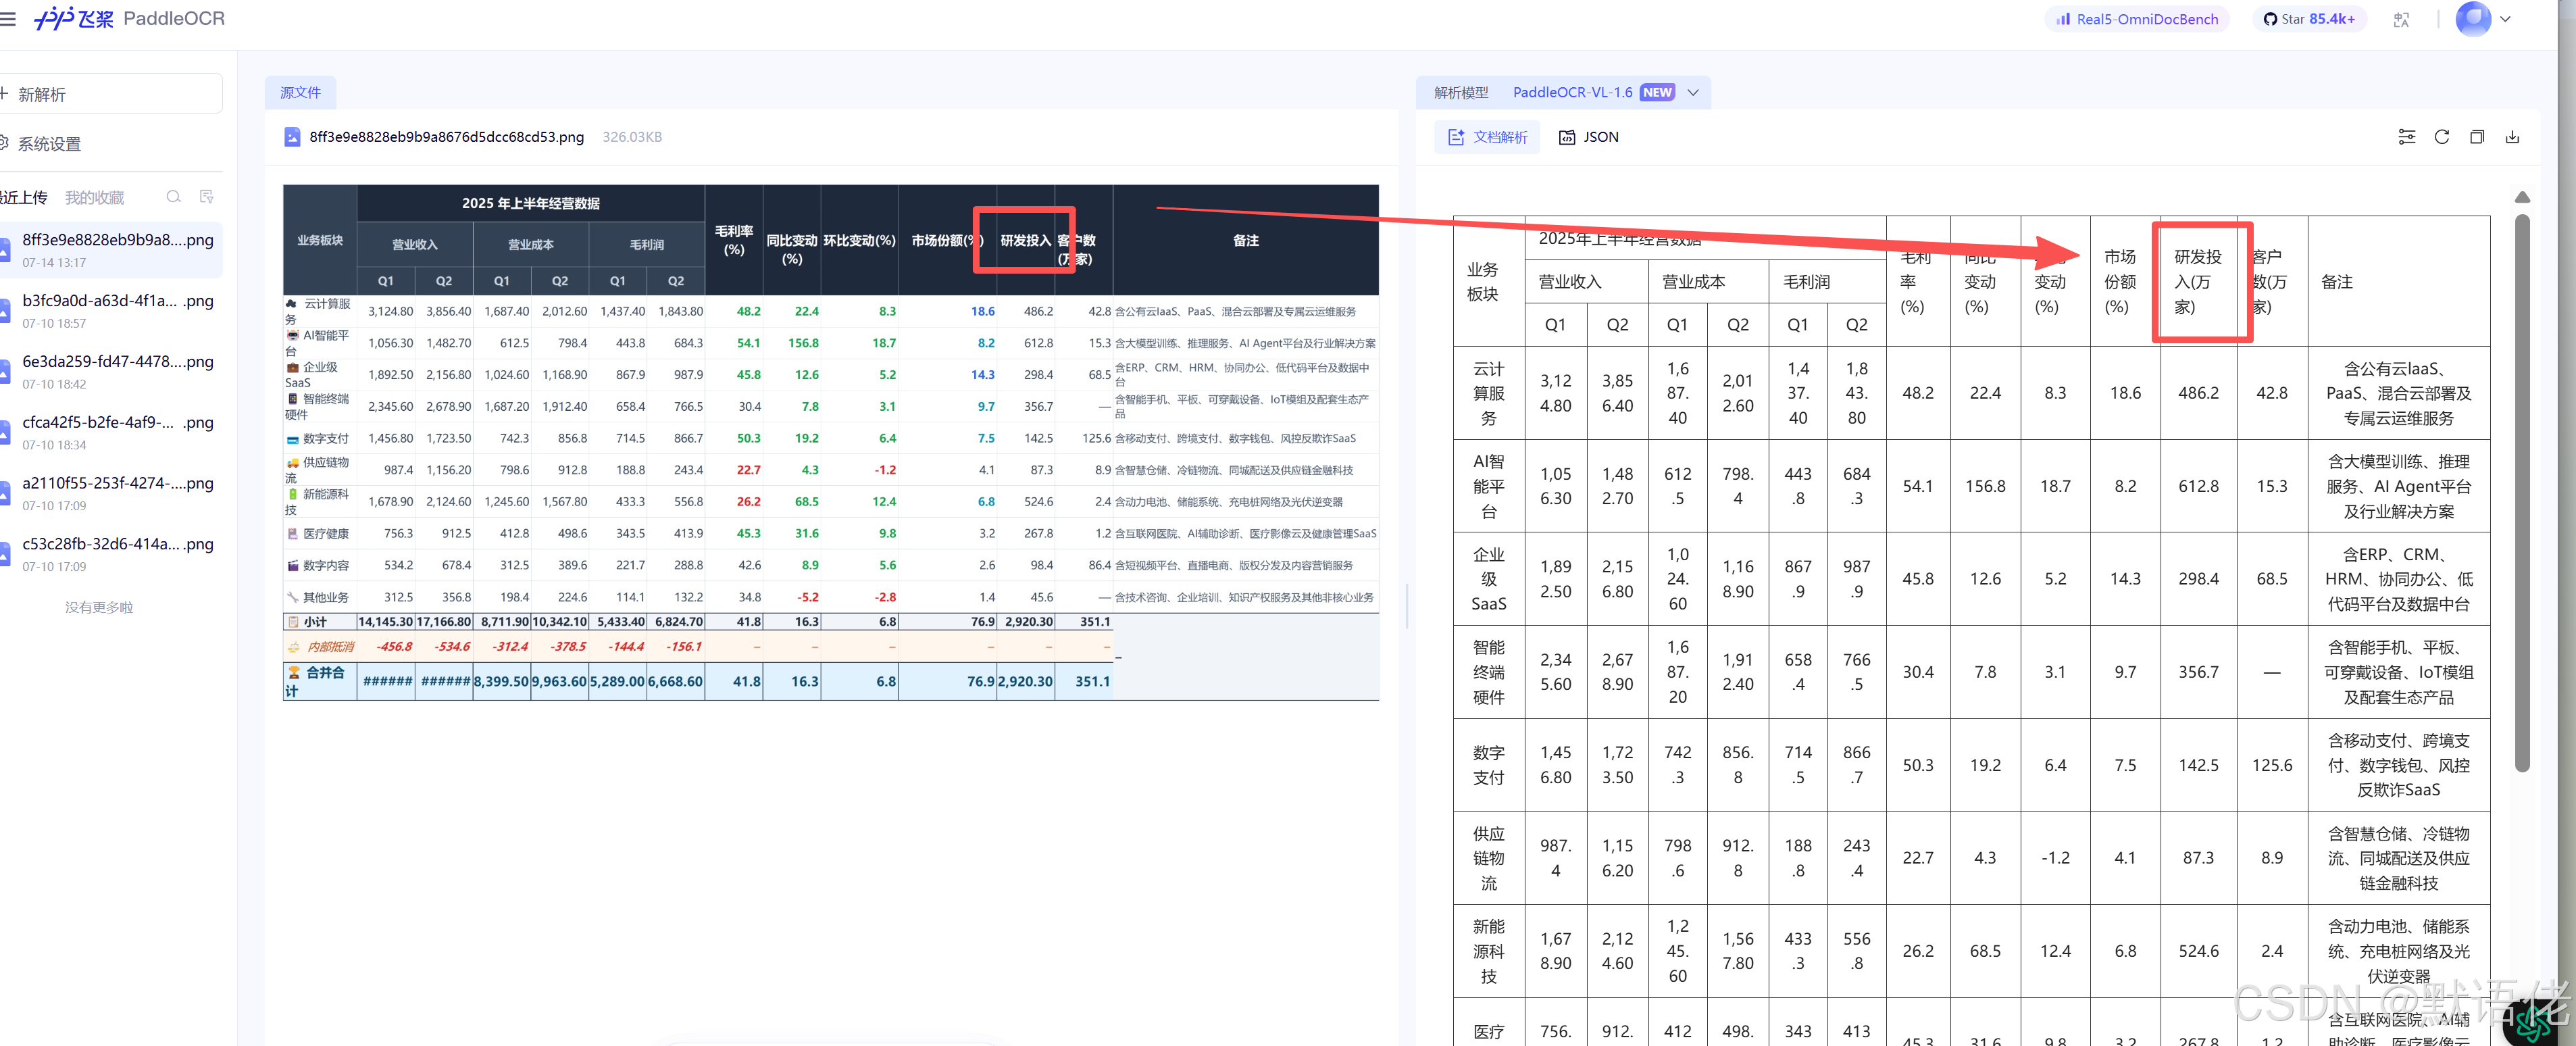Open upload a2110f55-253f-4274-....png
This screenshot has width=2576, height=1046.
tap(110, 493)
